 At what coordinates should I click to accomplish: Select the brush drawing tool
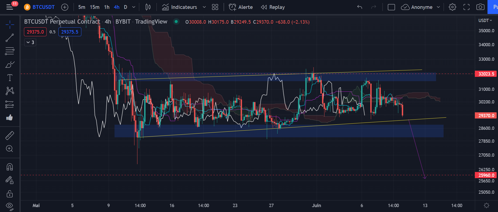pyautogui.click(x=10, y=64)
